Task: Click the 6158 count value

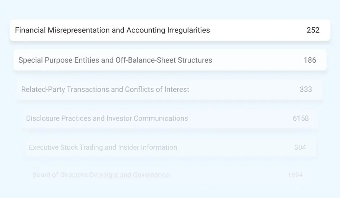Action: (301, 118)
